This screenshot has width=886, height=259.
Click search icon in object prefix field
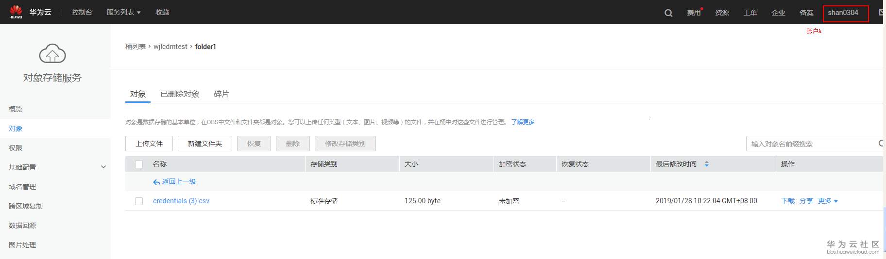coord(880,144)
